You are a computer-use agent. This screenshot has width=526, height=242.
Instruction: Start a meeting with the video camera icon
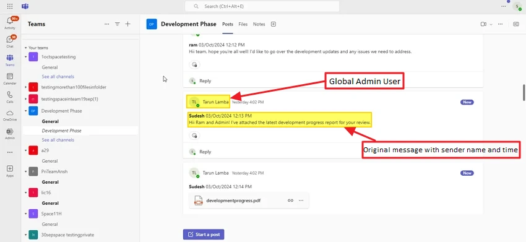tap(483, 24)
